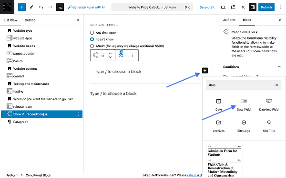Click JetForm in the bottom breadcrumb

pyautogui.click(x=12, y=175)
